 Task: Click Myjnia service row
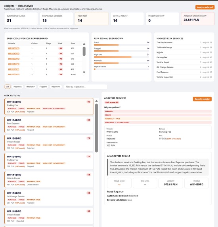(184, 52)
